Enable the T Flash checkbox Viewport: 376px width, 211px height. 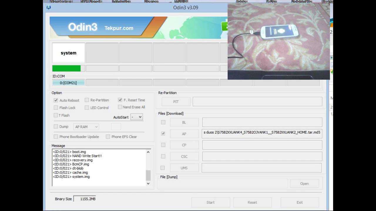click(56, 115)
